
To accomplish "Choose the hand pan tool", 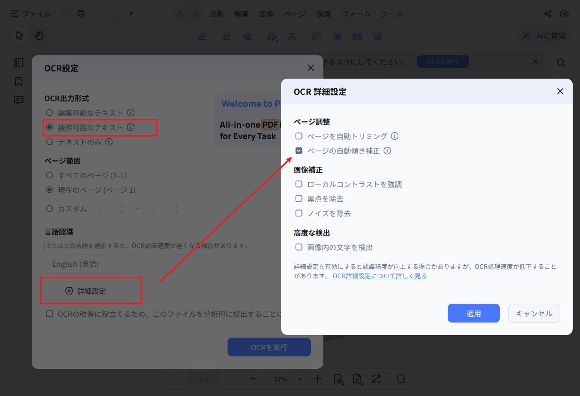I will coord(39,35).
